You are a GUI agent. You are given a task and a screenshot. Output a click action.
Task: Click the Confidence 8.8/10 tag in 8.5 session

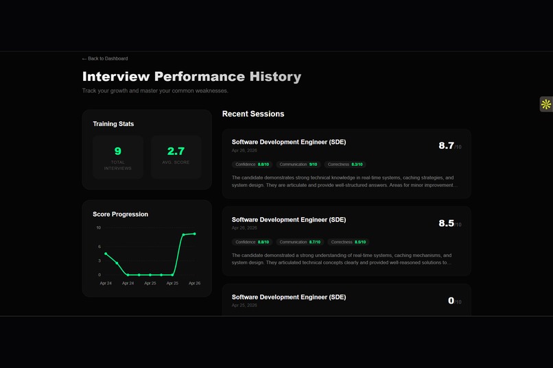point(252,242)
